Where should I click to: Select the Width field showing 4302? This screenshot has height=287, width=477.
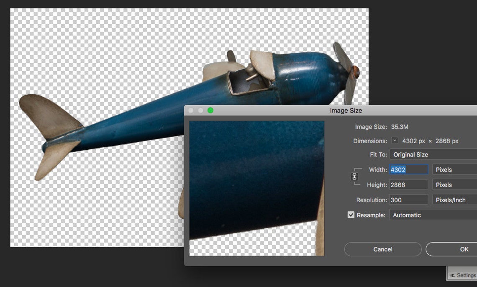pos(408,169)
